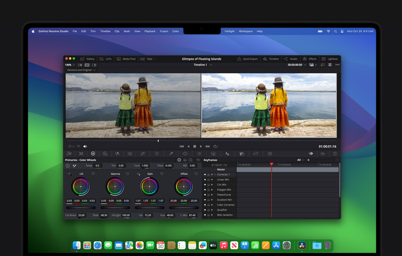Toggle Corrector 1 keyframe dot
Screen dimensions: 402x256
coord(205,174)
